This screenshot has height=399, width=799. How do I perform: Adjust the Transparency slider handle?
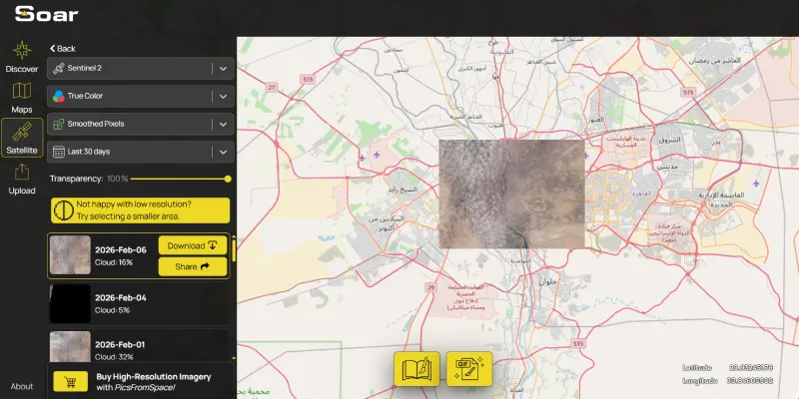click(x=228, y=179)
